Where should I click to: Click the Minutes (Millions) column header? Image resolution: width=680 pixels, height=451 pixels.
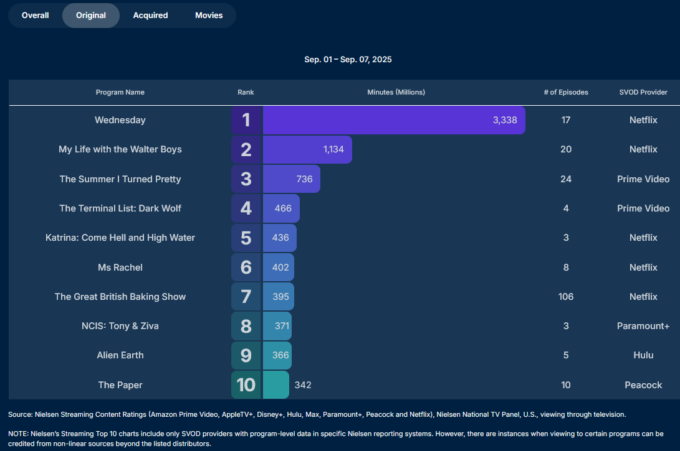coord(396,92)
